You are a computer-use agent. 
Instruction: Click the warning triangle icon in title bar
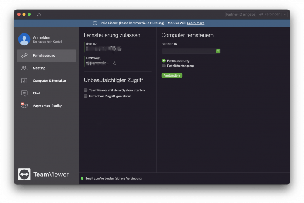point(39,14)
